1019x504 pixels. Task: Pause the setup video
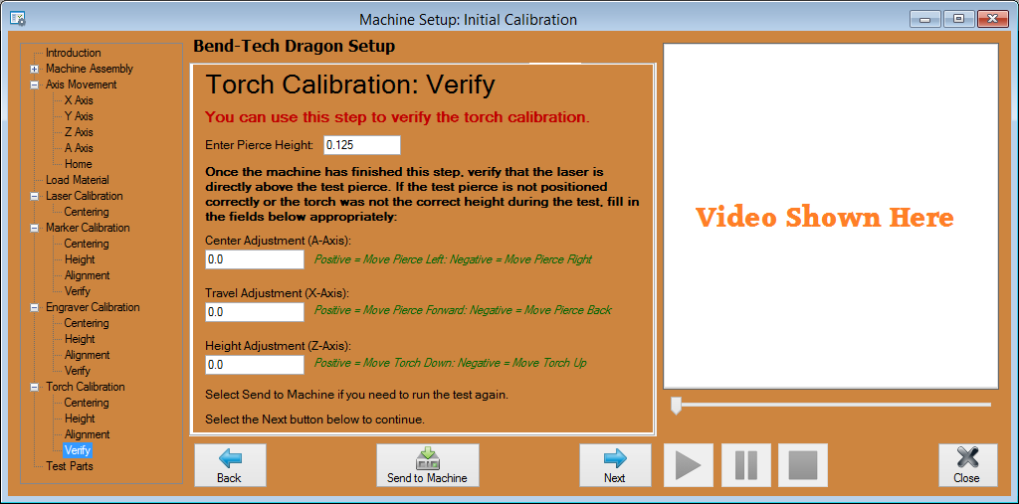(746, 465)
